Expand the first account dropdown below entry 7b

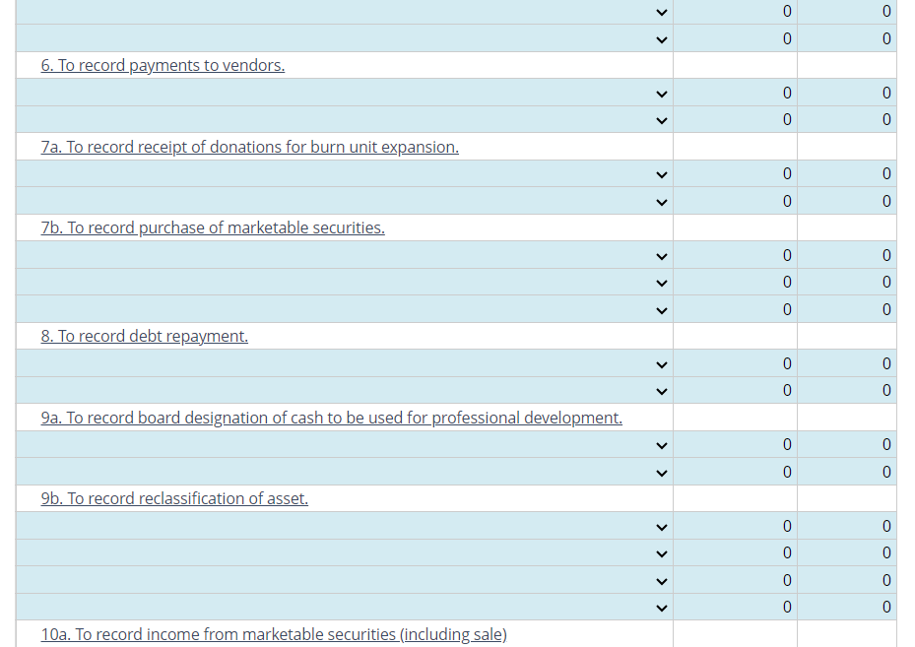(660, 255)
